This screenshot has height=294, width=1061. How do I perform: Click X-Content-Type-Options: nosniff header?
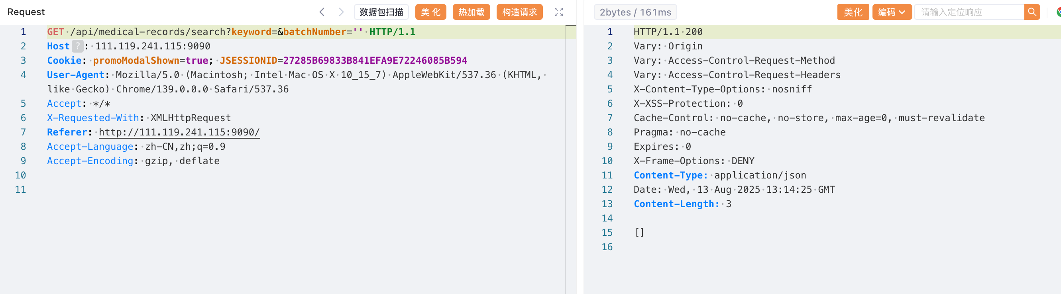(x=723, y=89)
